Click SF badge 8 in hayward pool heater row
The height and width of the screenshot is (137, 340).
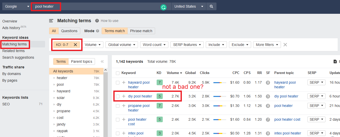tap(268, 82)
